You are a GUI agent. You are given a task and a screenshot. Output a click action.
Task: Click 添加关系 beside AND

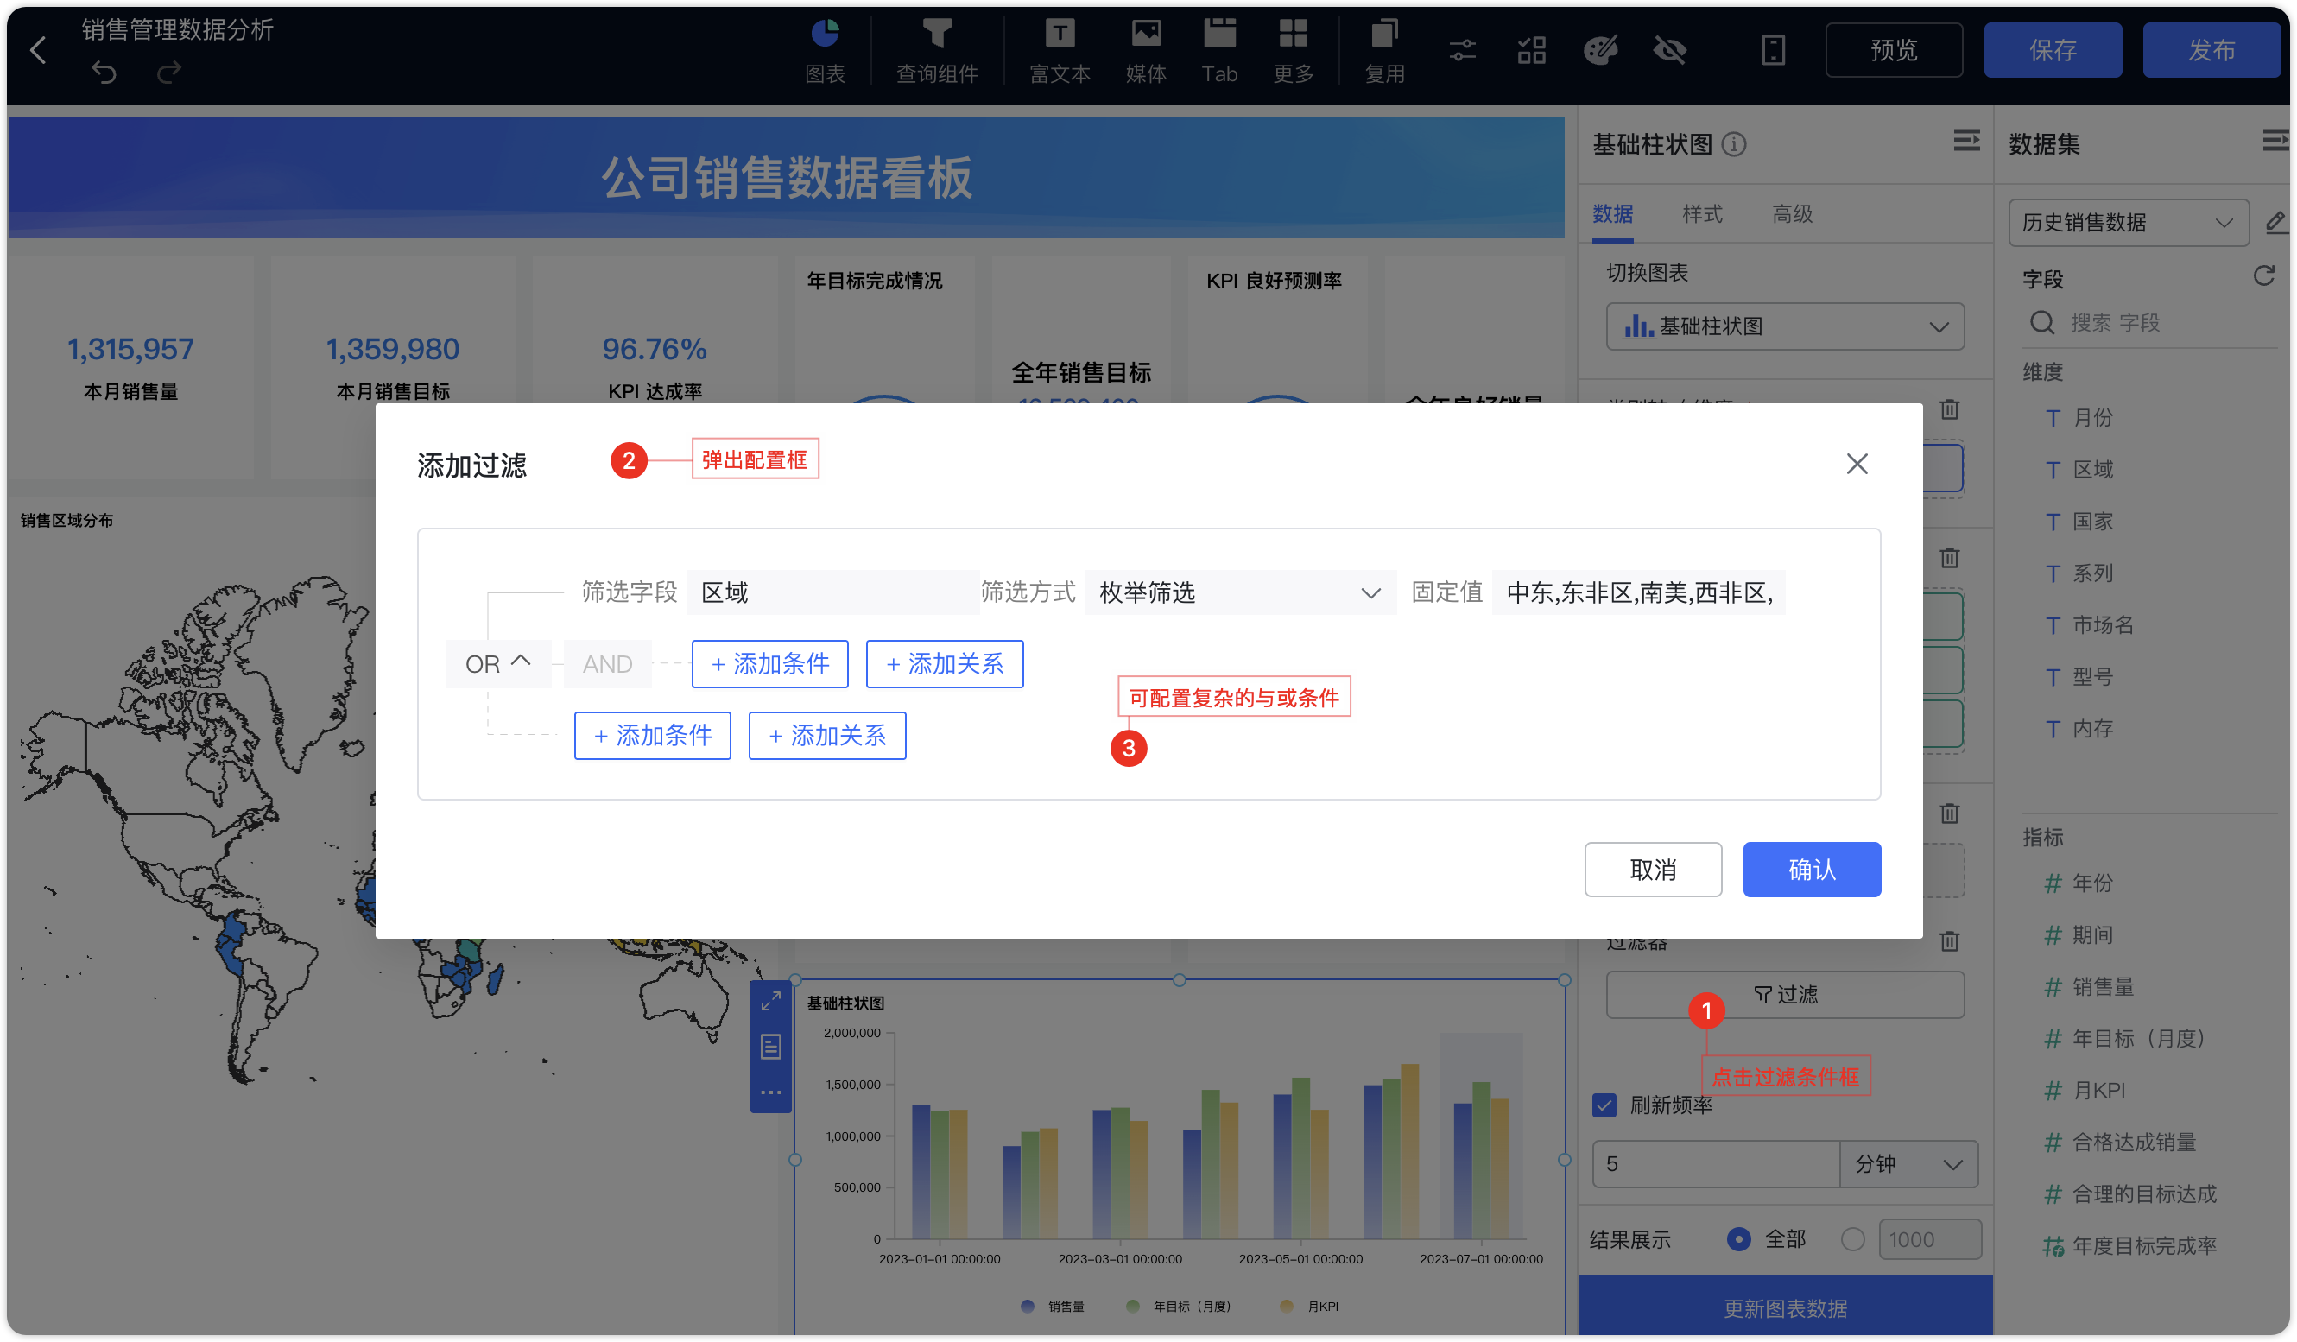(945, 664)
